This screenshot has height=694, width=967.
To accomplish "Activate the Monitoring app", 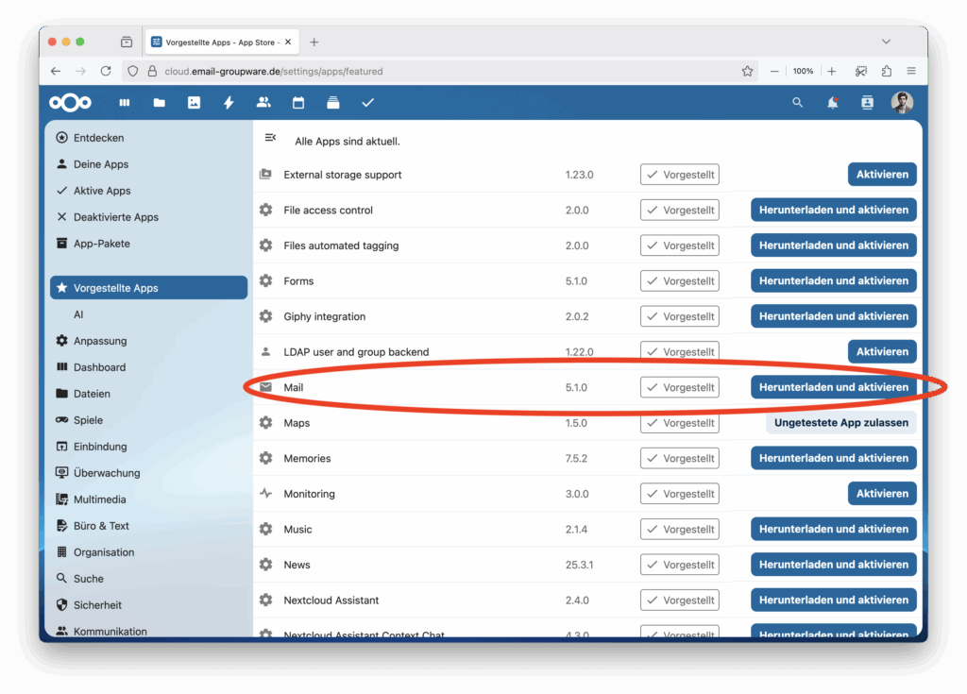I will [x=882, y=494].
